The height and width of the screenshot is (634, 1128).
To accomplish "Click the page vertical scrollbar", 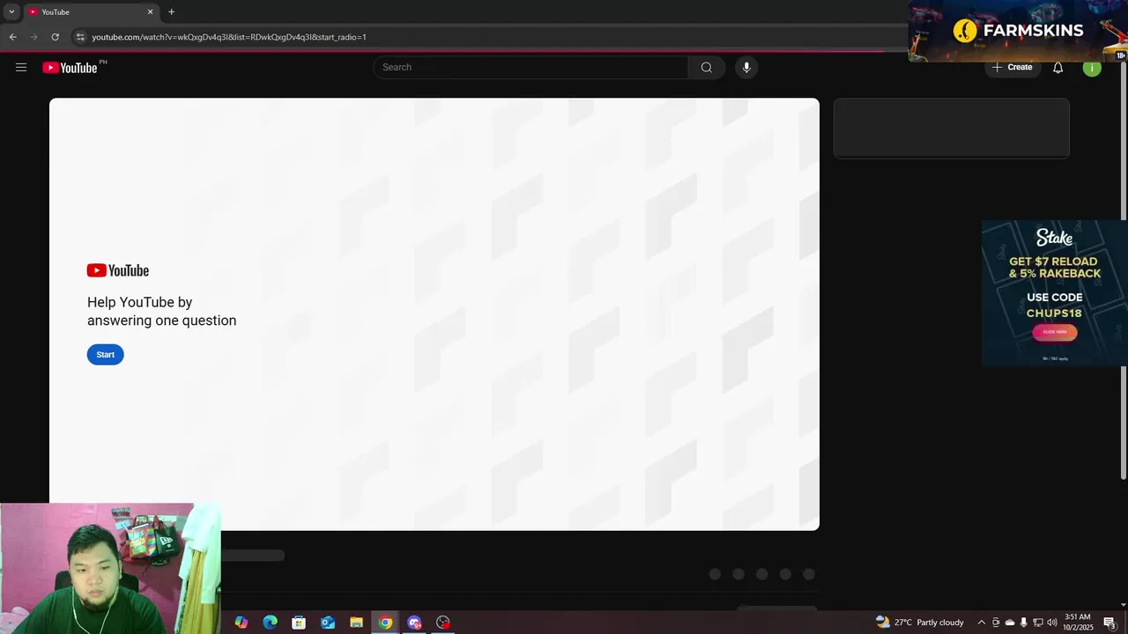I will click(1124, 269).
